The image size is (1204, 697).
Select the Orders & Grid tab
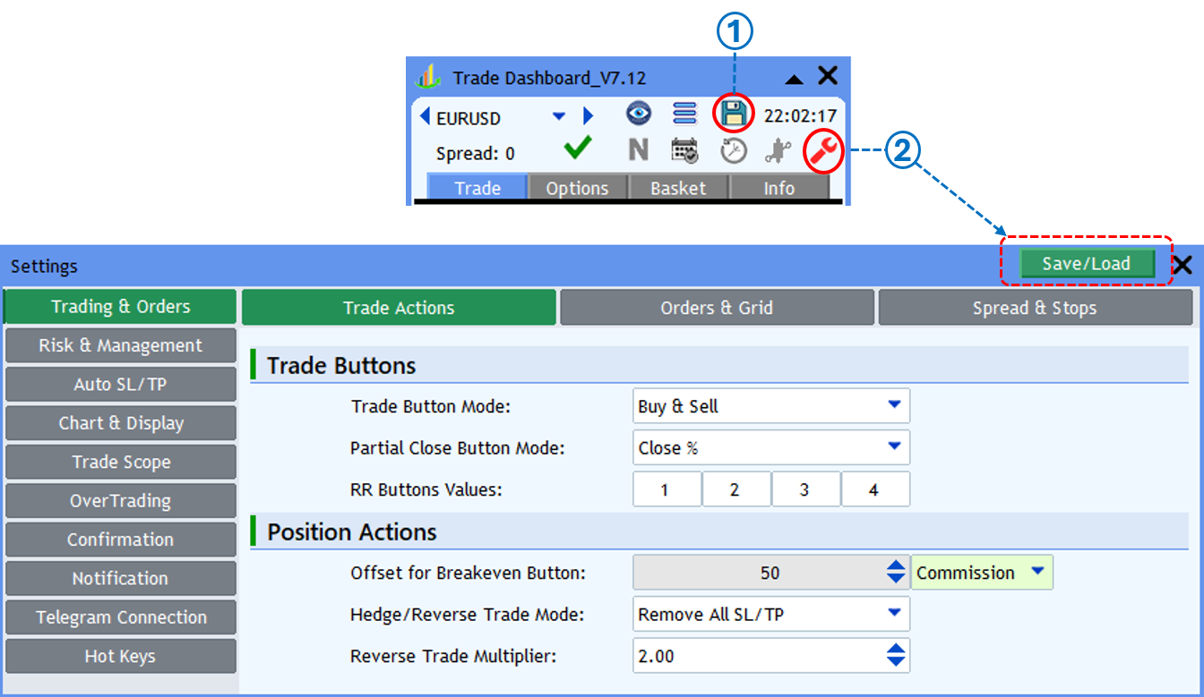coord(717,308)
